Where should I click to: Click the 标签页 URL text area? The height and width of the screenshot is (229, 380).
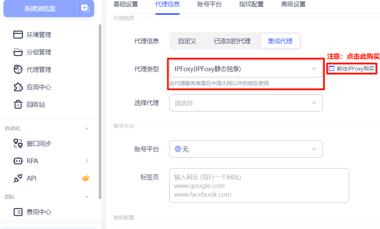(x=259, y=186)
